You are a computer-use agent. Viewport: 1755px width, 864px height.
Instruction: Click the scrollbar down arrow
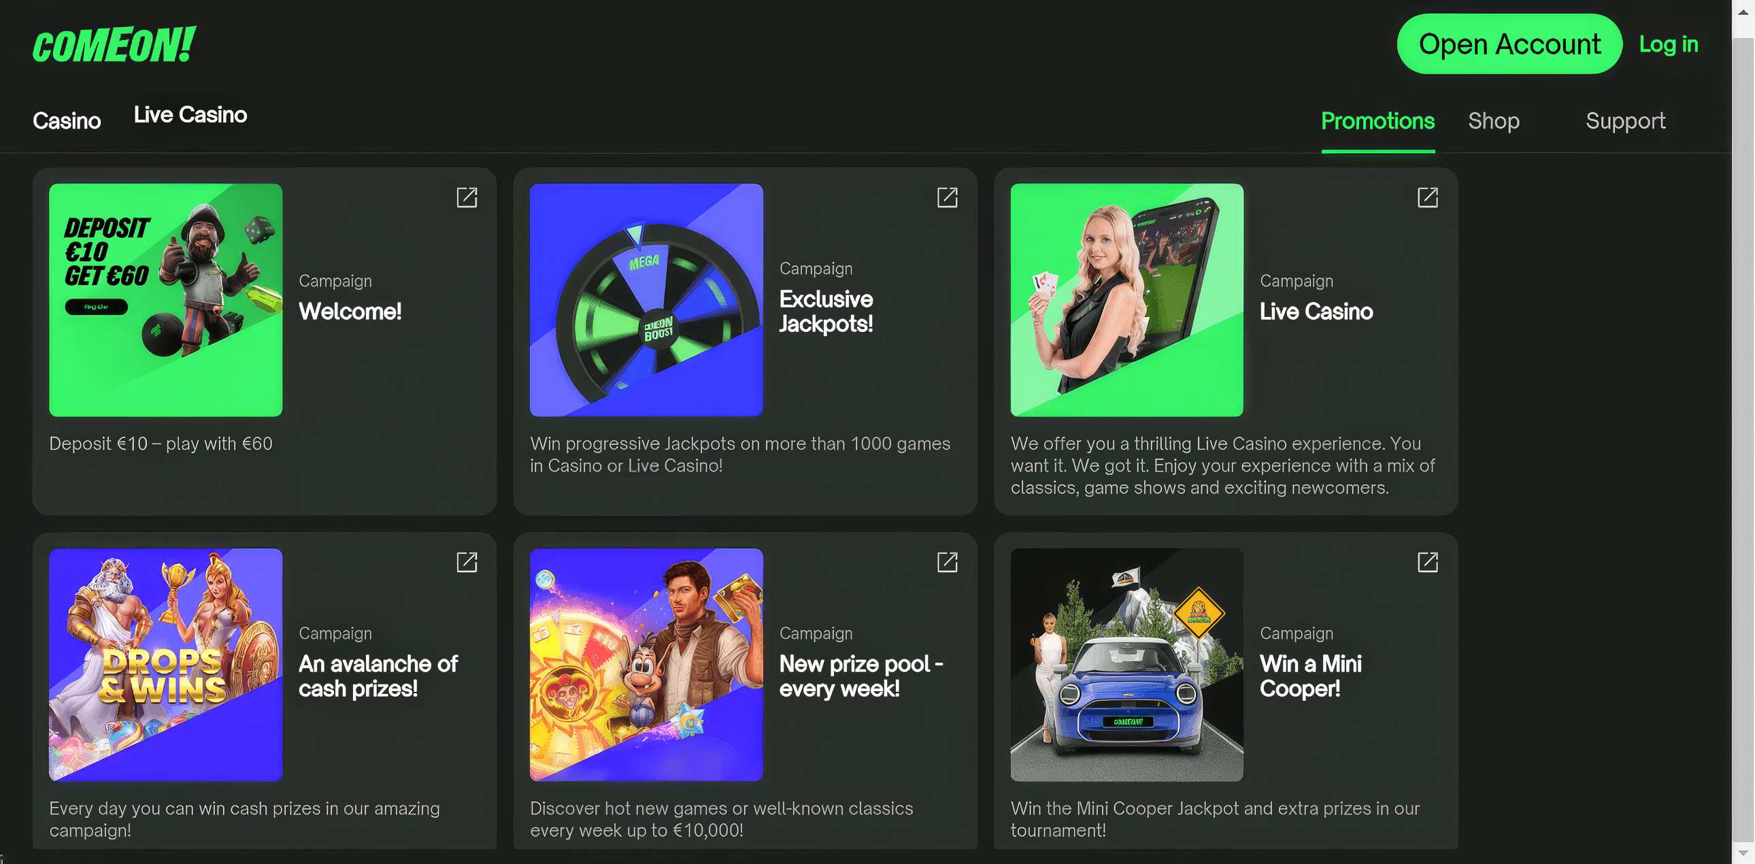tap(1743, 853)
